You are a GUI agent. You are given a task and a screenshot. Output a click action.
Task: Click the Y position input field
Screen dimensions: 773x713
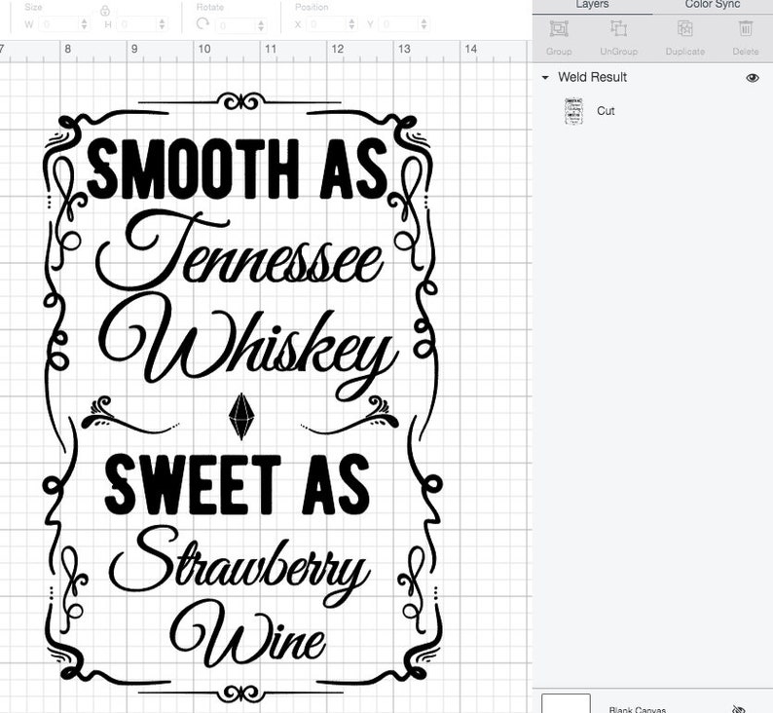400,24
